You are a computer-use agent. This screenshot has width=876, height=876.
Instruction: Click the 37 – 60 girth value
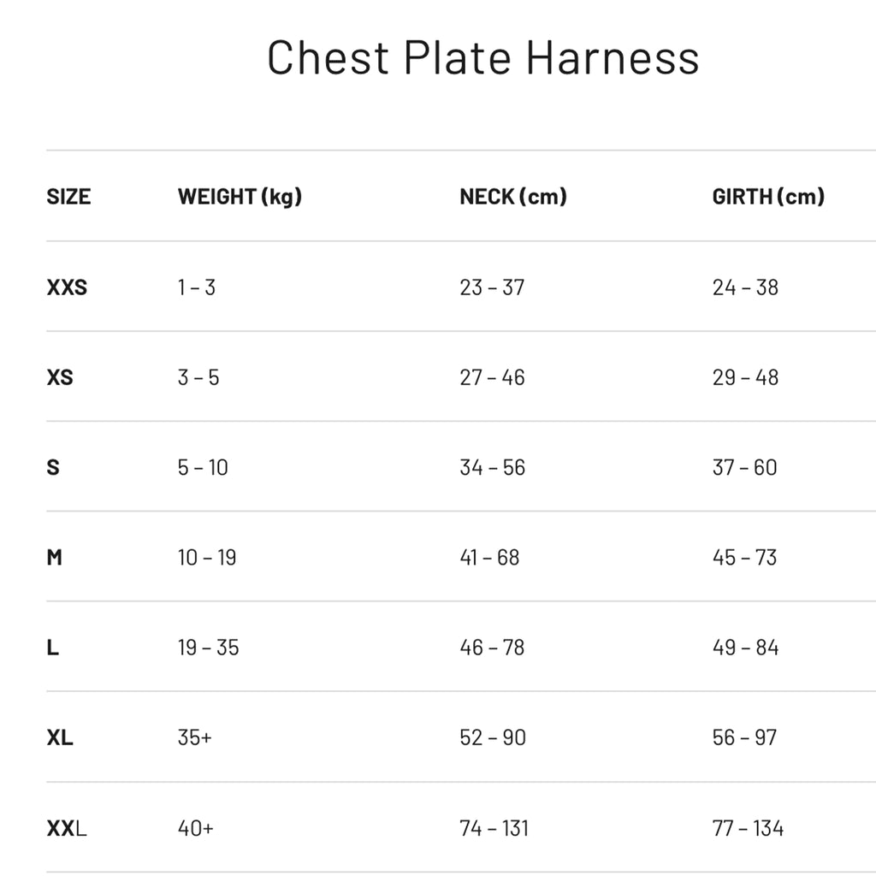tap(745, 468)
